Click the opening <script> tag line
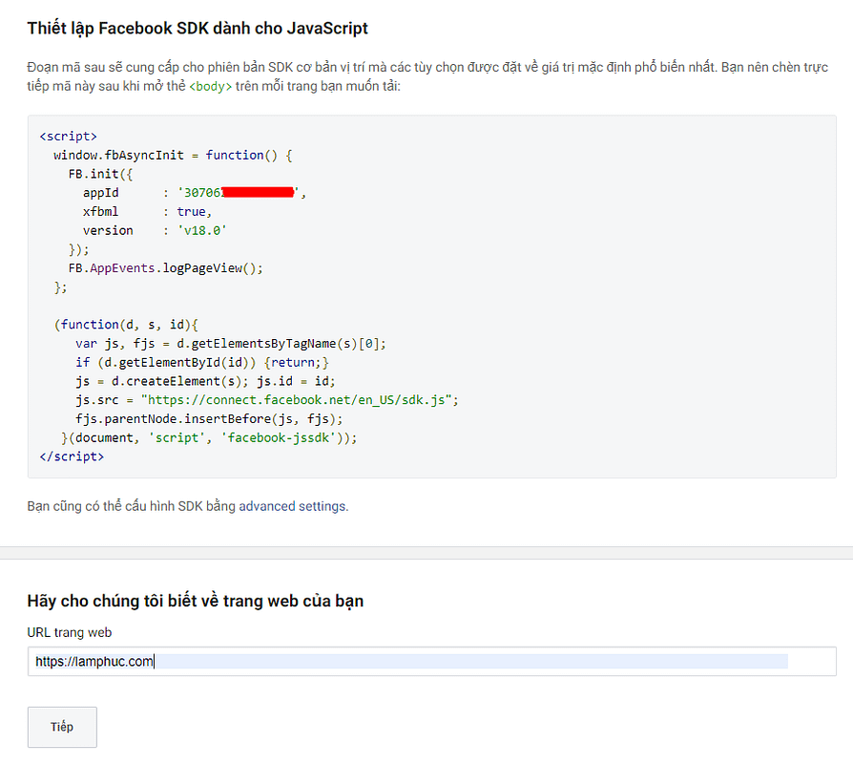853x764 pixels. tap(68, 137)
